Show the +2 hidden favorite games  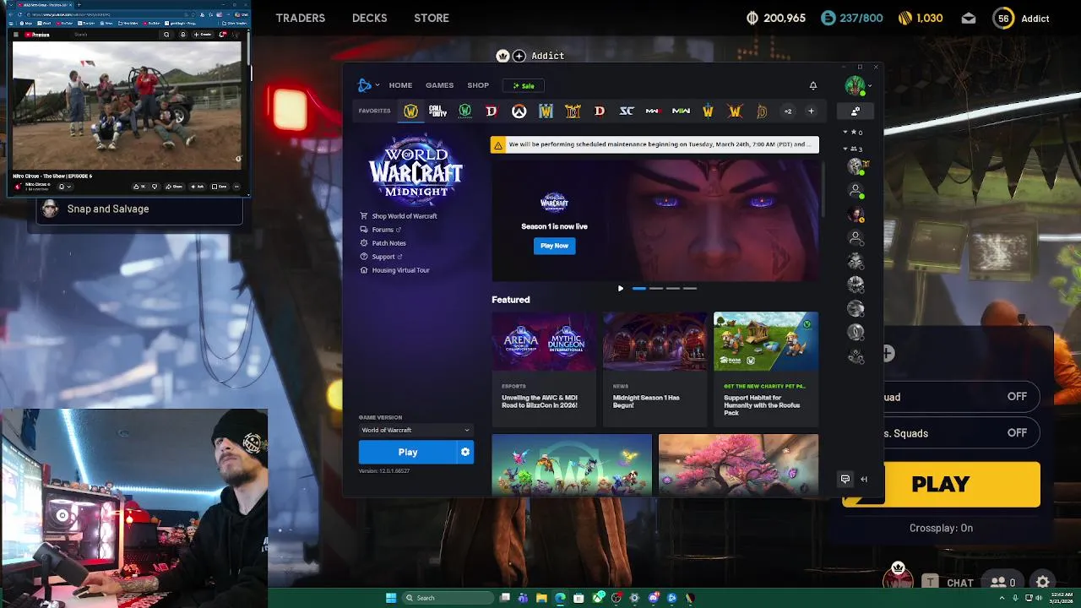(x=788, y=111)
